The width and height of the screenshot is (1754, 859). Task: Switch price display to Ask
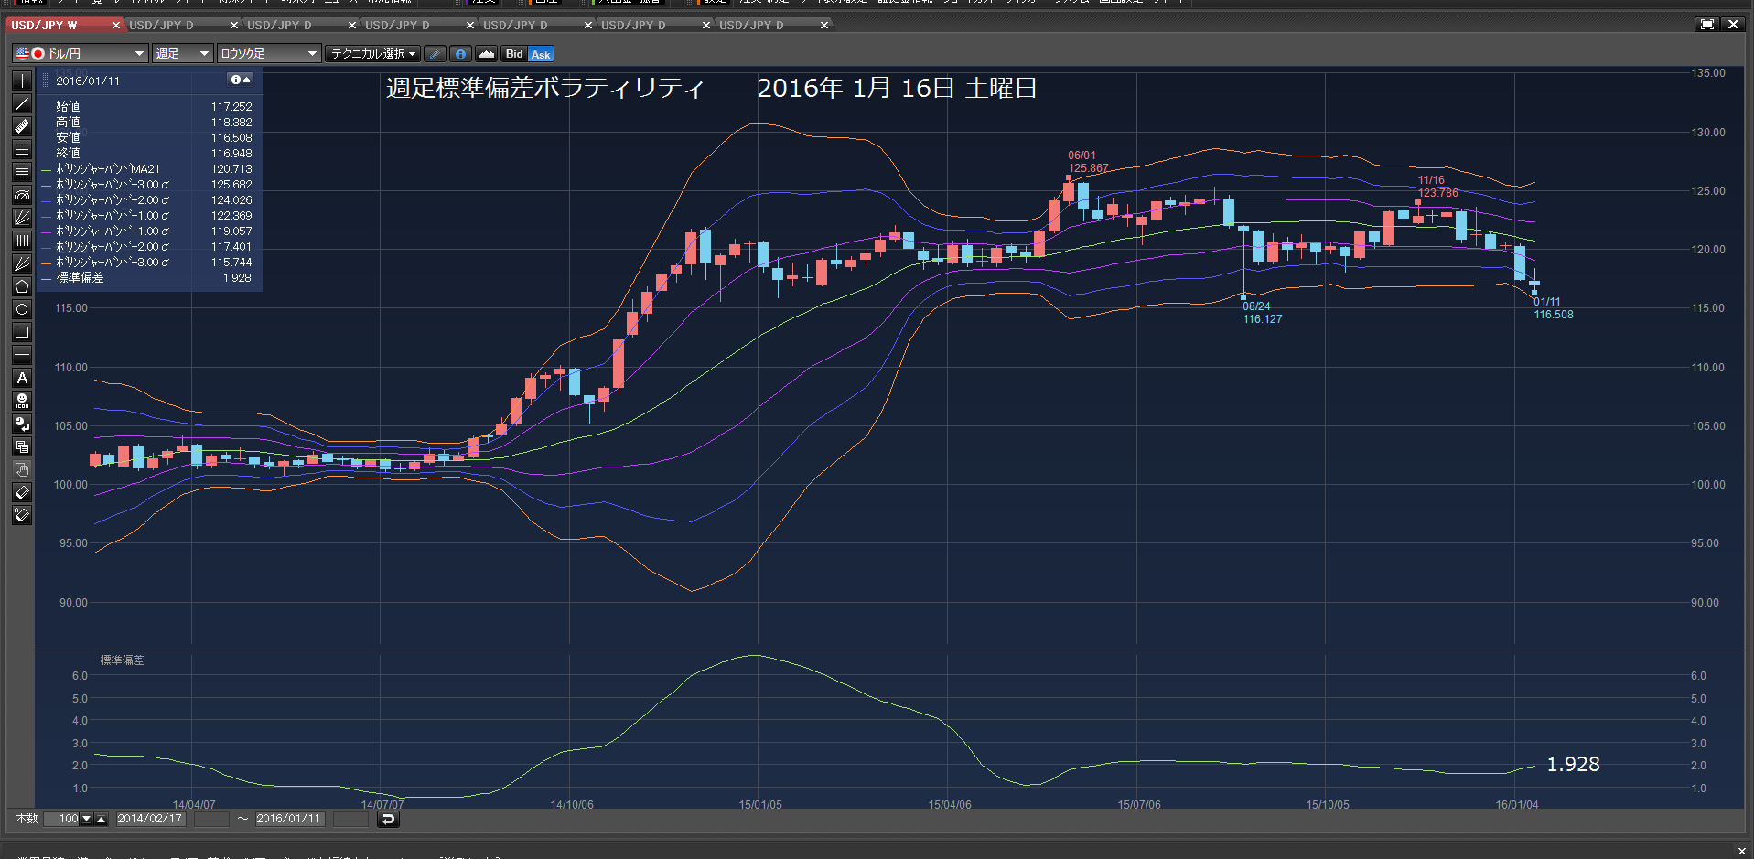(x=541, y=54)
